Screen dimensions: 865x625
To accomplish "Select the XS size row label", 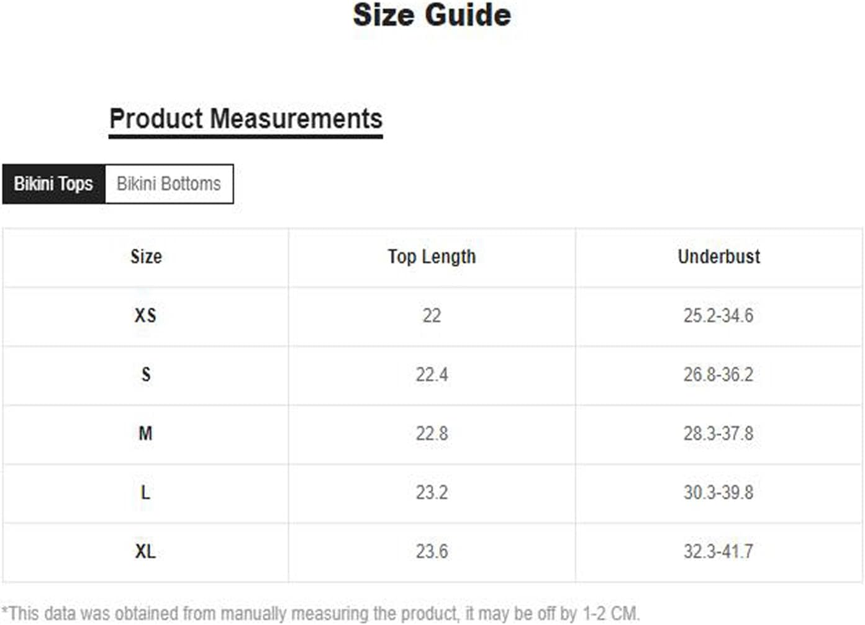I will point(146,316).
